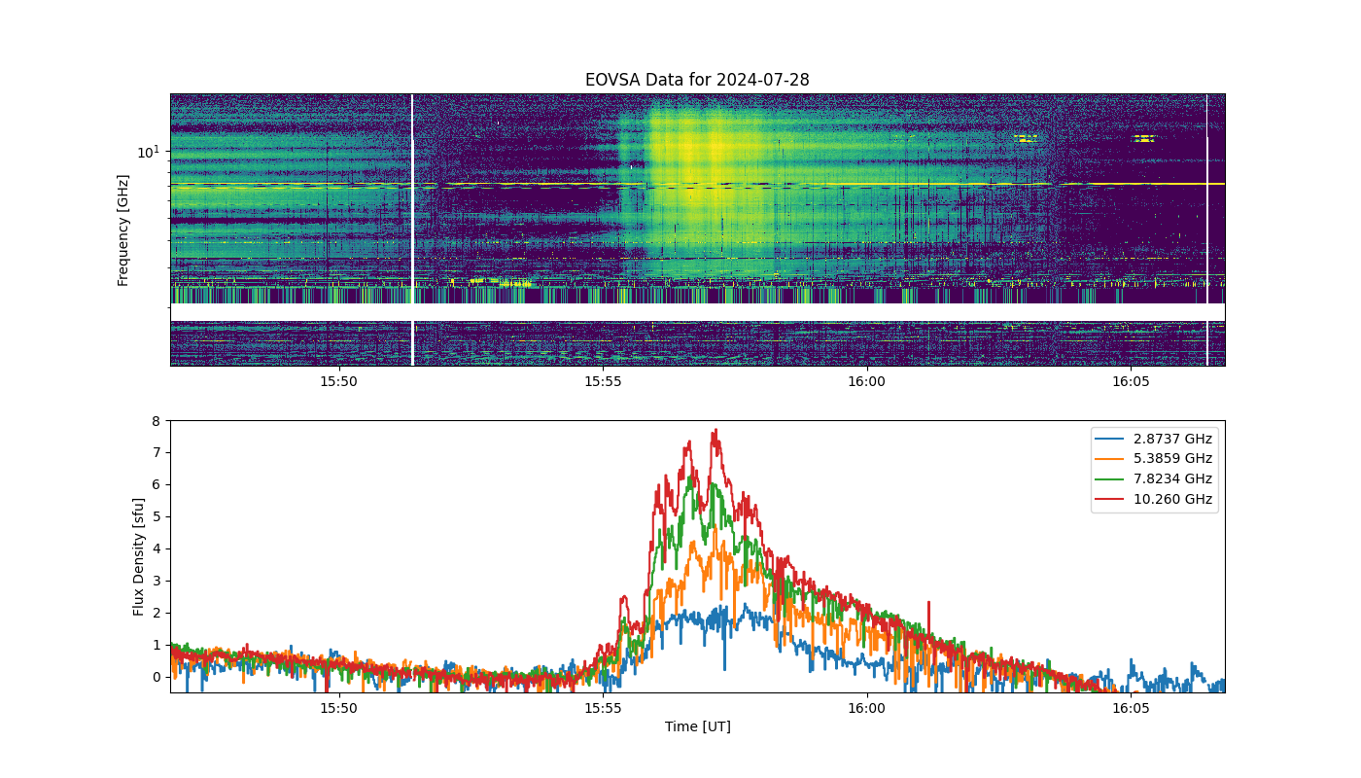Click the flux axis tick label 8
This screenshot has height=778, width=1361.
[x=156, y=421]
